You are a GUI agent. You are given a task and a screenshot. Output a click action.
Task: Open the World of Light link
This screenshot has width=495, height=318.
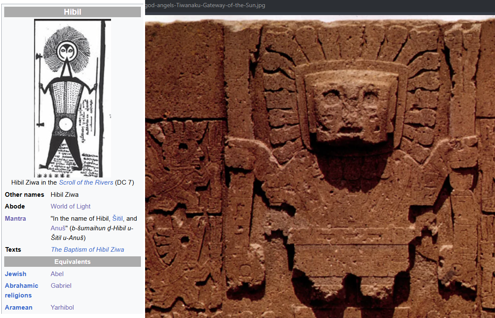coord(70,206)
